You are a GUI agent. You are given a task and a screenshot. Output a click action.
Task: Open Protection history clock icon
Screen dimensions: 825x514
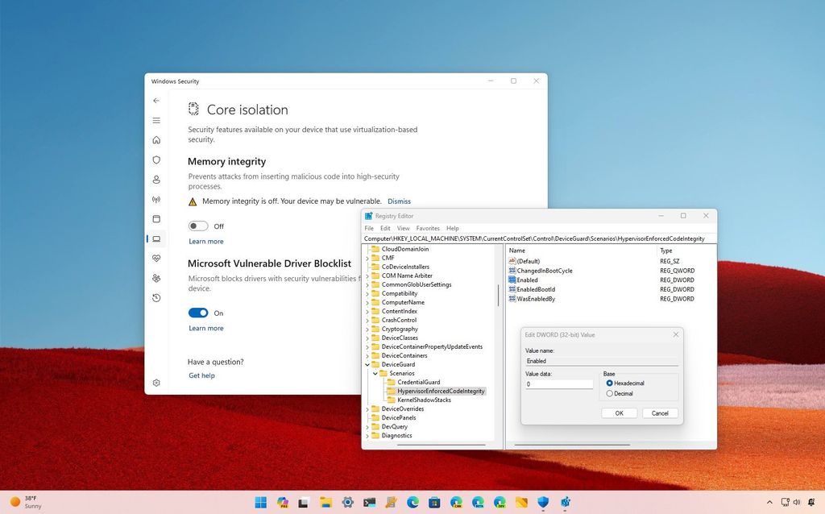pos(156,297)
